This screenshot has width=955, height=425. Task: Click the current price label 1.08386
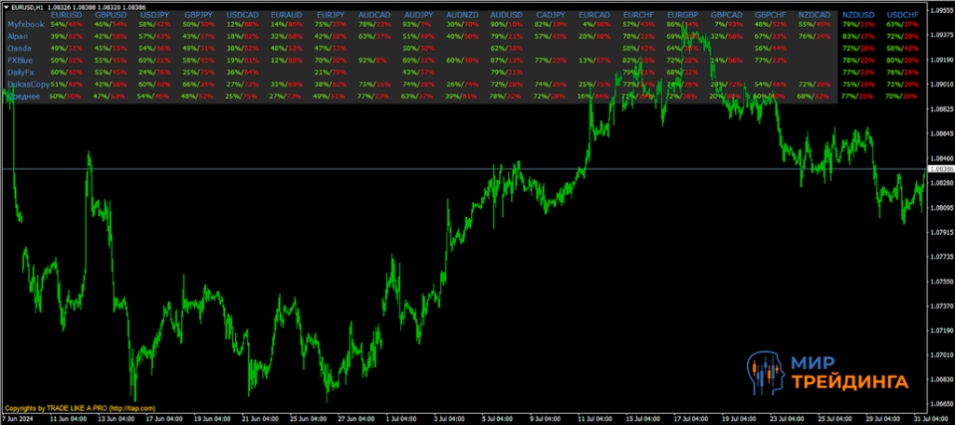point(940,169)
